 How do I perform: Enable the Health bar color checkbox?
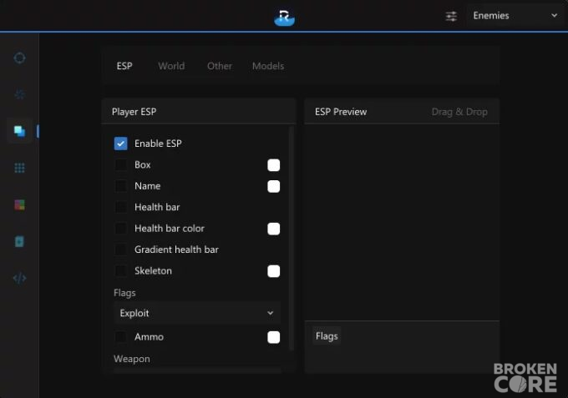coord(120,229)
